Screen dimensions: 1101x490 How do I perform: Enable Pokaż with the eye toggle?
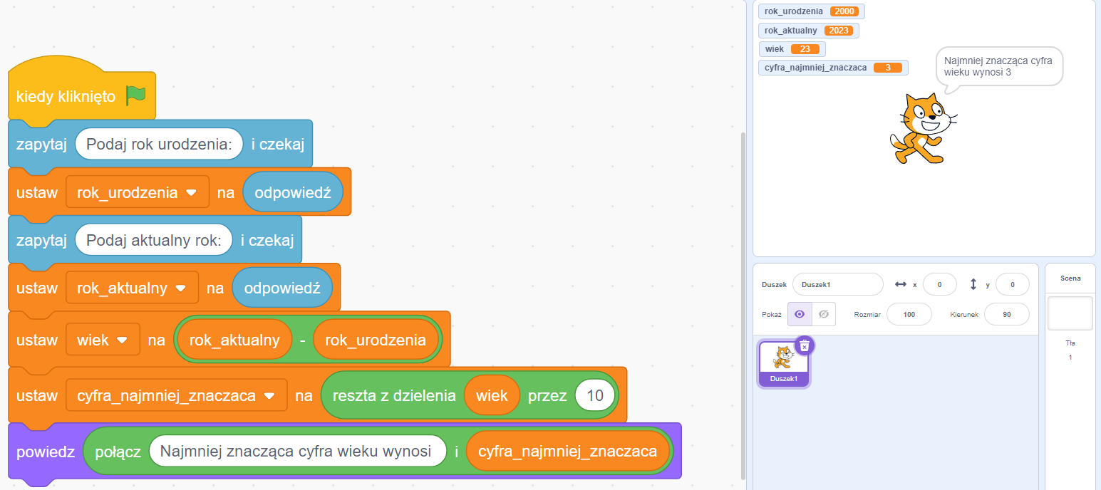tap(799, 313)
